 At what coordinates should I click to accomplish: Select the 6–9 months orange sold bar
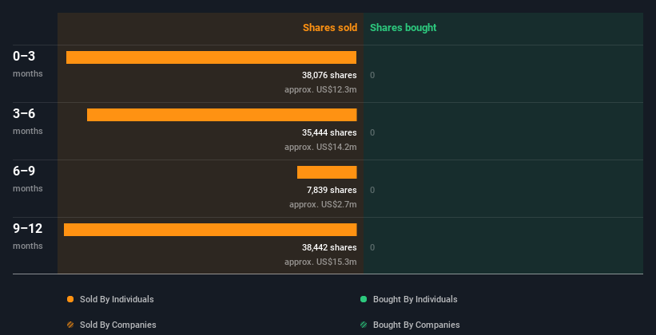(x=327, y=172)
